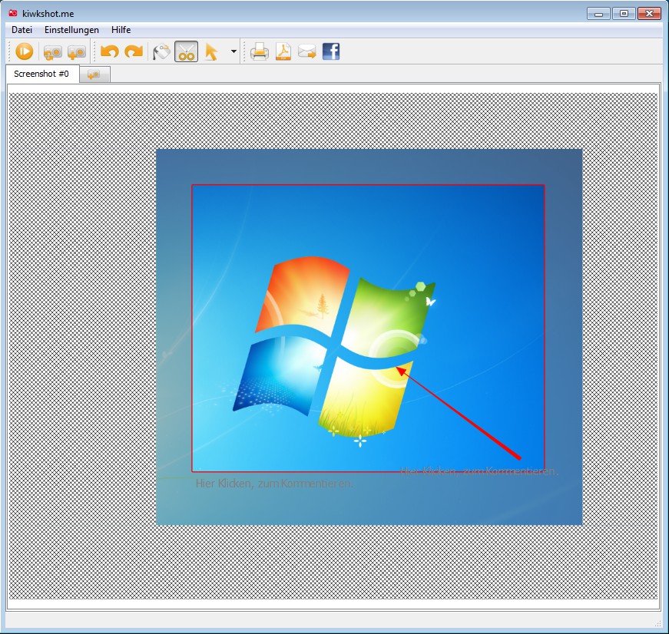Click the Windows logo in screenshot canvas

(334, 347)
